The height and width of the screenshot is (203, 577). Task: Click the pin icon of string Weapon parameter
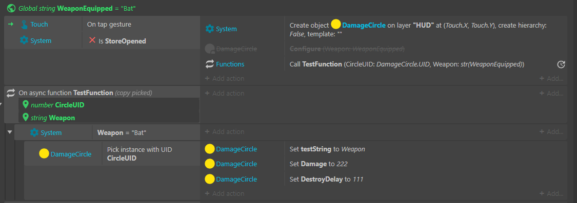pos(26,118)
